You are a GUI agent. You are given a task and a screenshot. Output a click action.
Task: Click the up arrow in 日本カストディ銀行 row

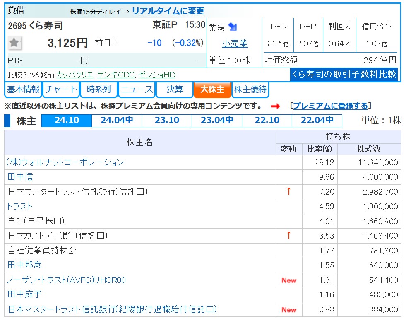tap(289, 235)
